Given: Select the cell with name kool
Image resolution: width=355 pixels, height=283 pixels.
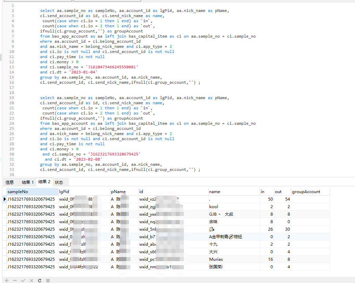Looking at the screenshot, I should tap(233, 206).
